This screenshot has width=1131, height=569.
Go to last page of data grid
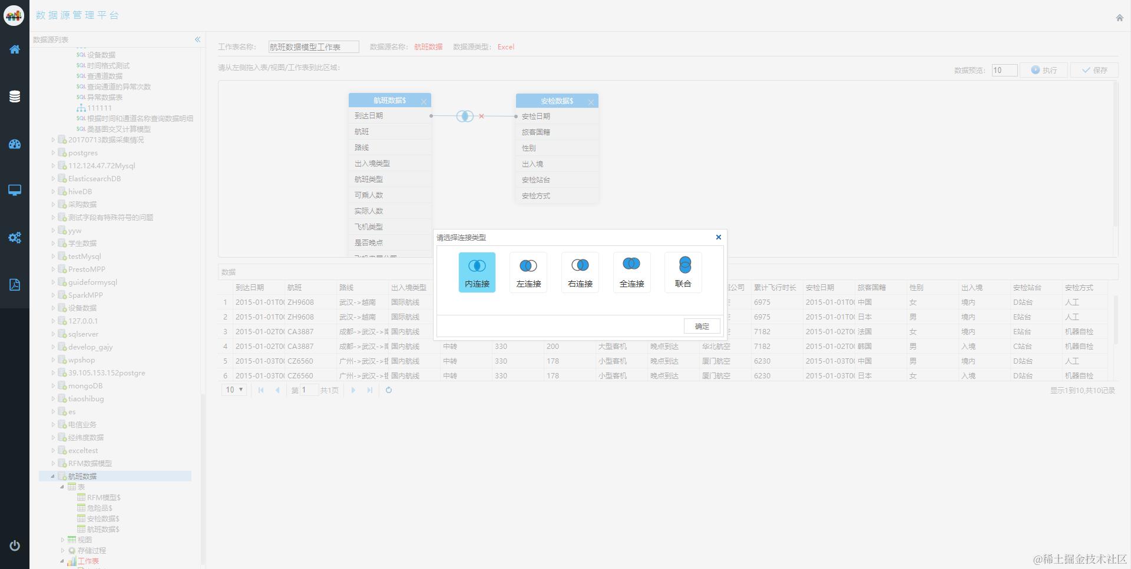tap(369, 390)
